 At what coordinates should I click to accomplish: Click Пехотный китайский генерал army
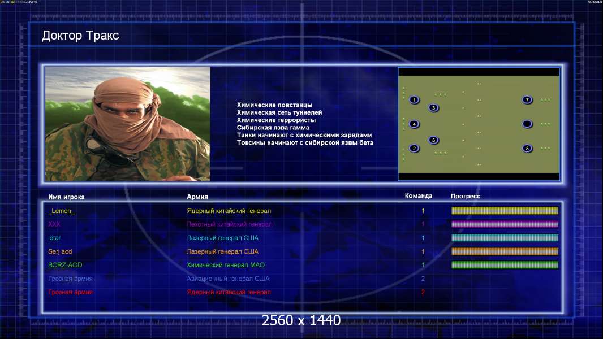230,224
